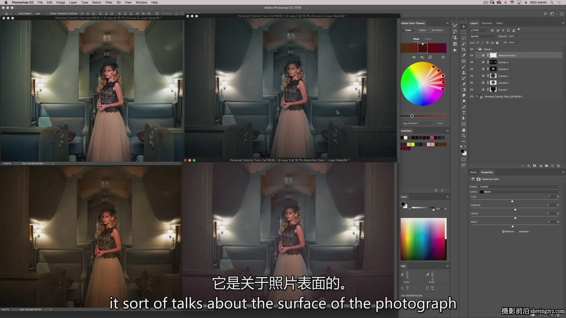
Task: Open the Colors Blacks dropdown
Action: (x=519, y=192)
